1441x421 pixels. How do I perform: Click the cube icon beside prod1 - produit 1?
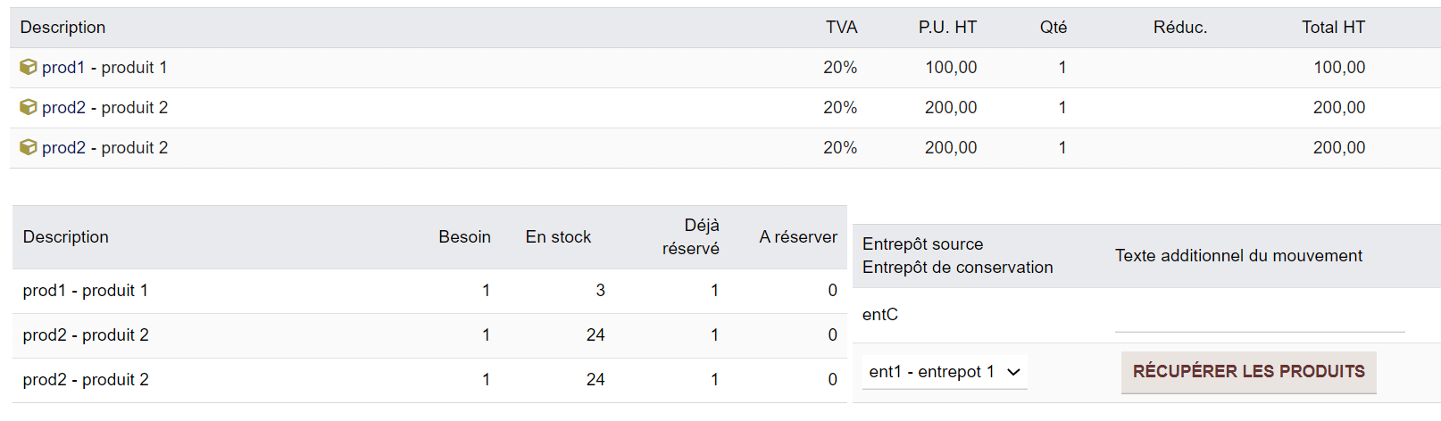coord(29,67)
